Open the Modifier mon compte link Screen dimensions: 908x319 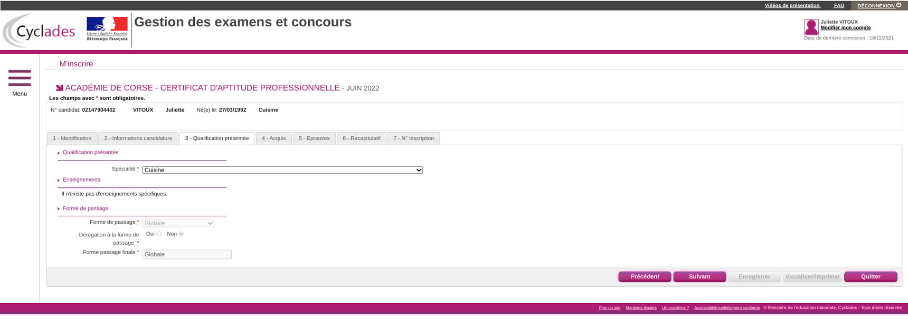point(845,28)
